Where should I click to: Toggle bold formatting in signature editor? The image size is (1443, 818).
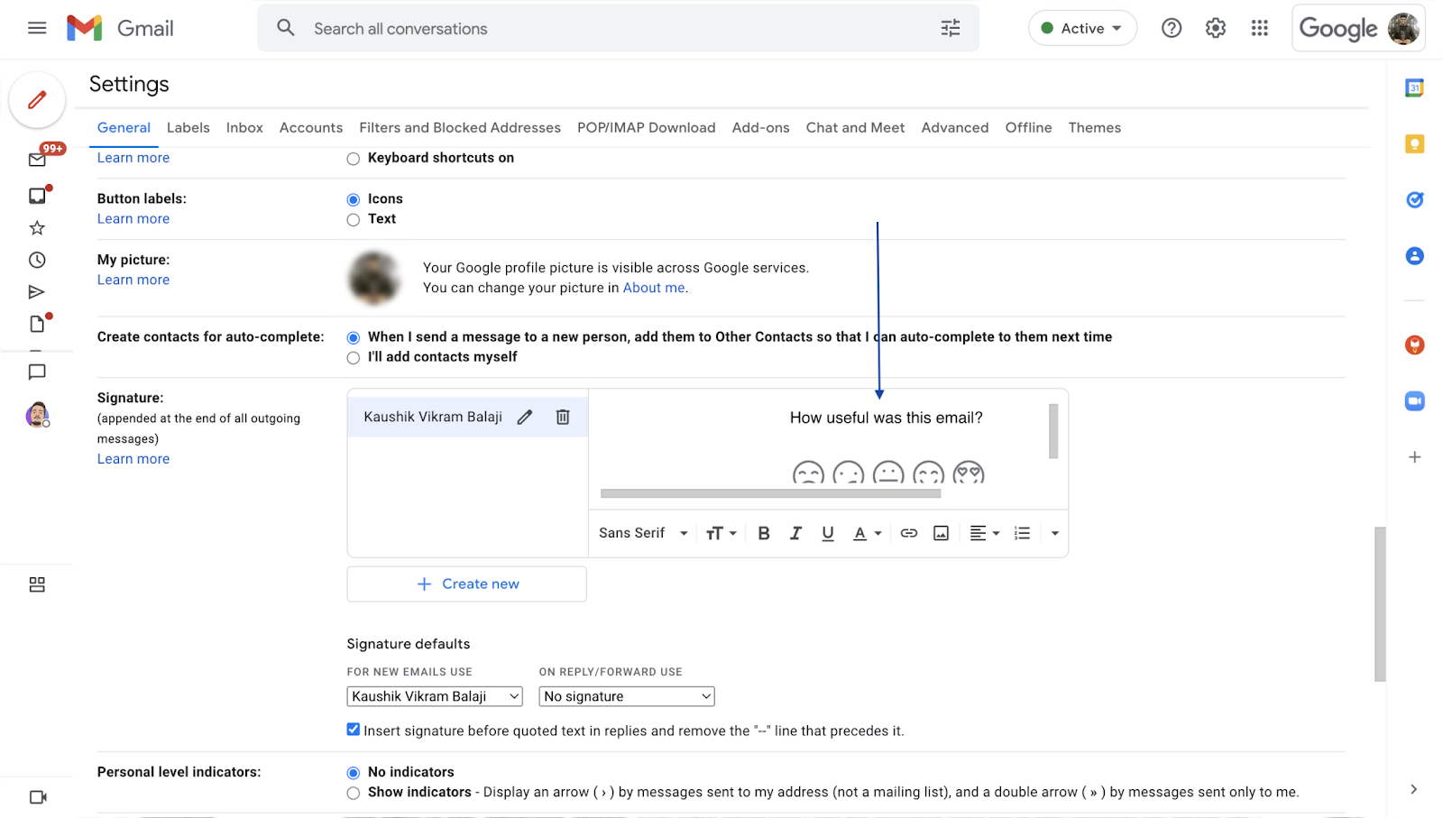(764, 533)
